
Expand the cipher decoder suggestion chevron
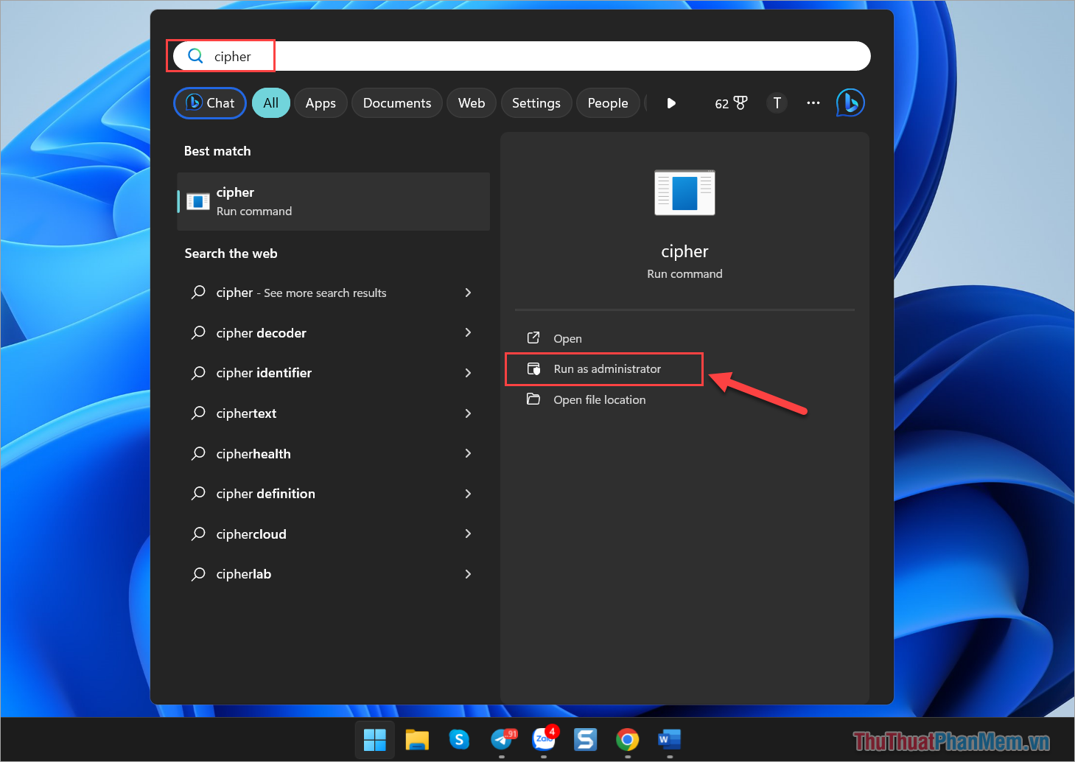469,333
